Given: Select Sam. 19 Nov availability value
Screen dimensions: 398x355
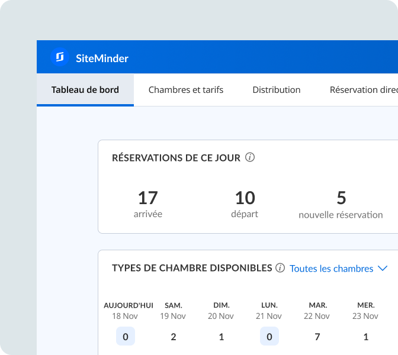Looking at the screenshot, I should 174,337.
